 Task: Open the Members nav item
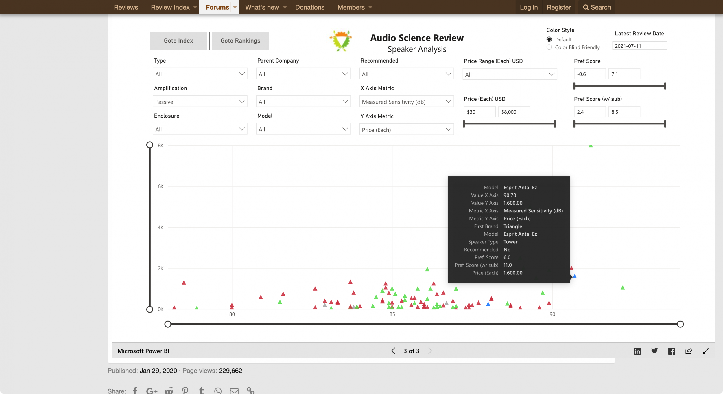(x=351, y=7)
